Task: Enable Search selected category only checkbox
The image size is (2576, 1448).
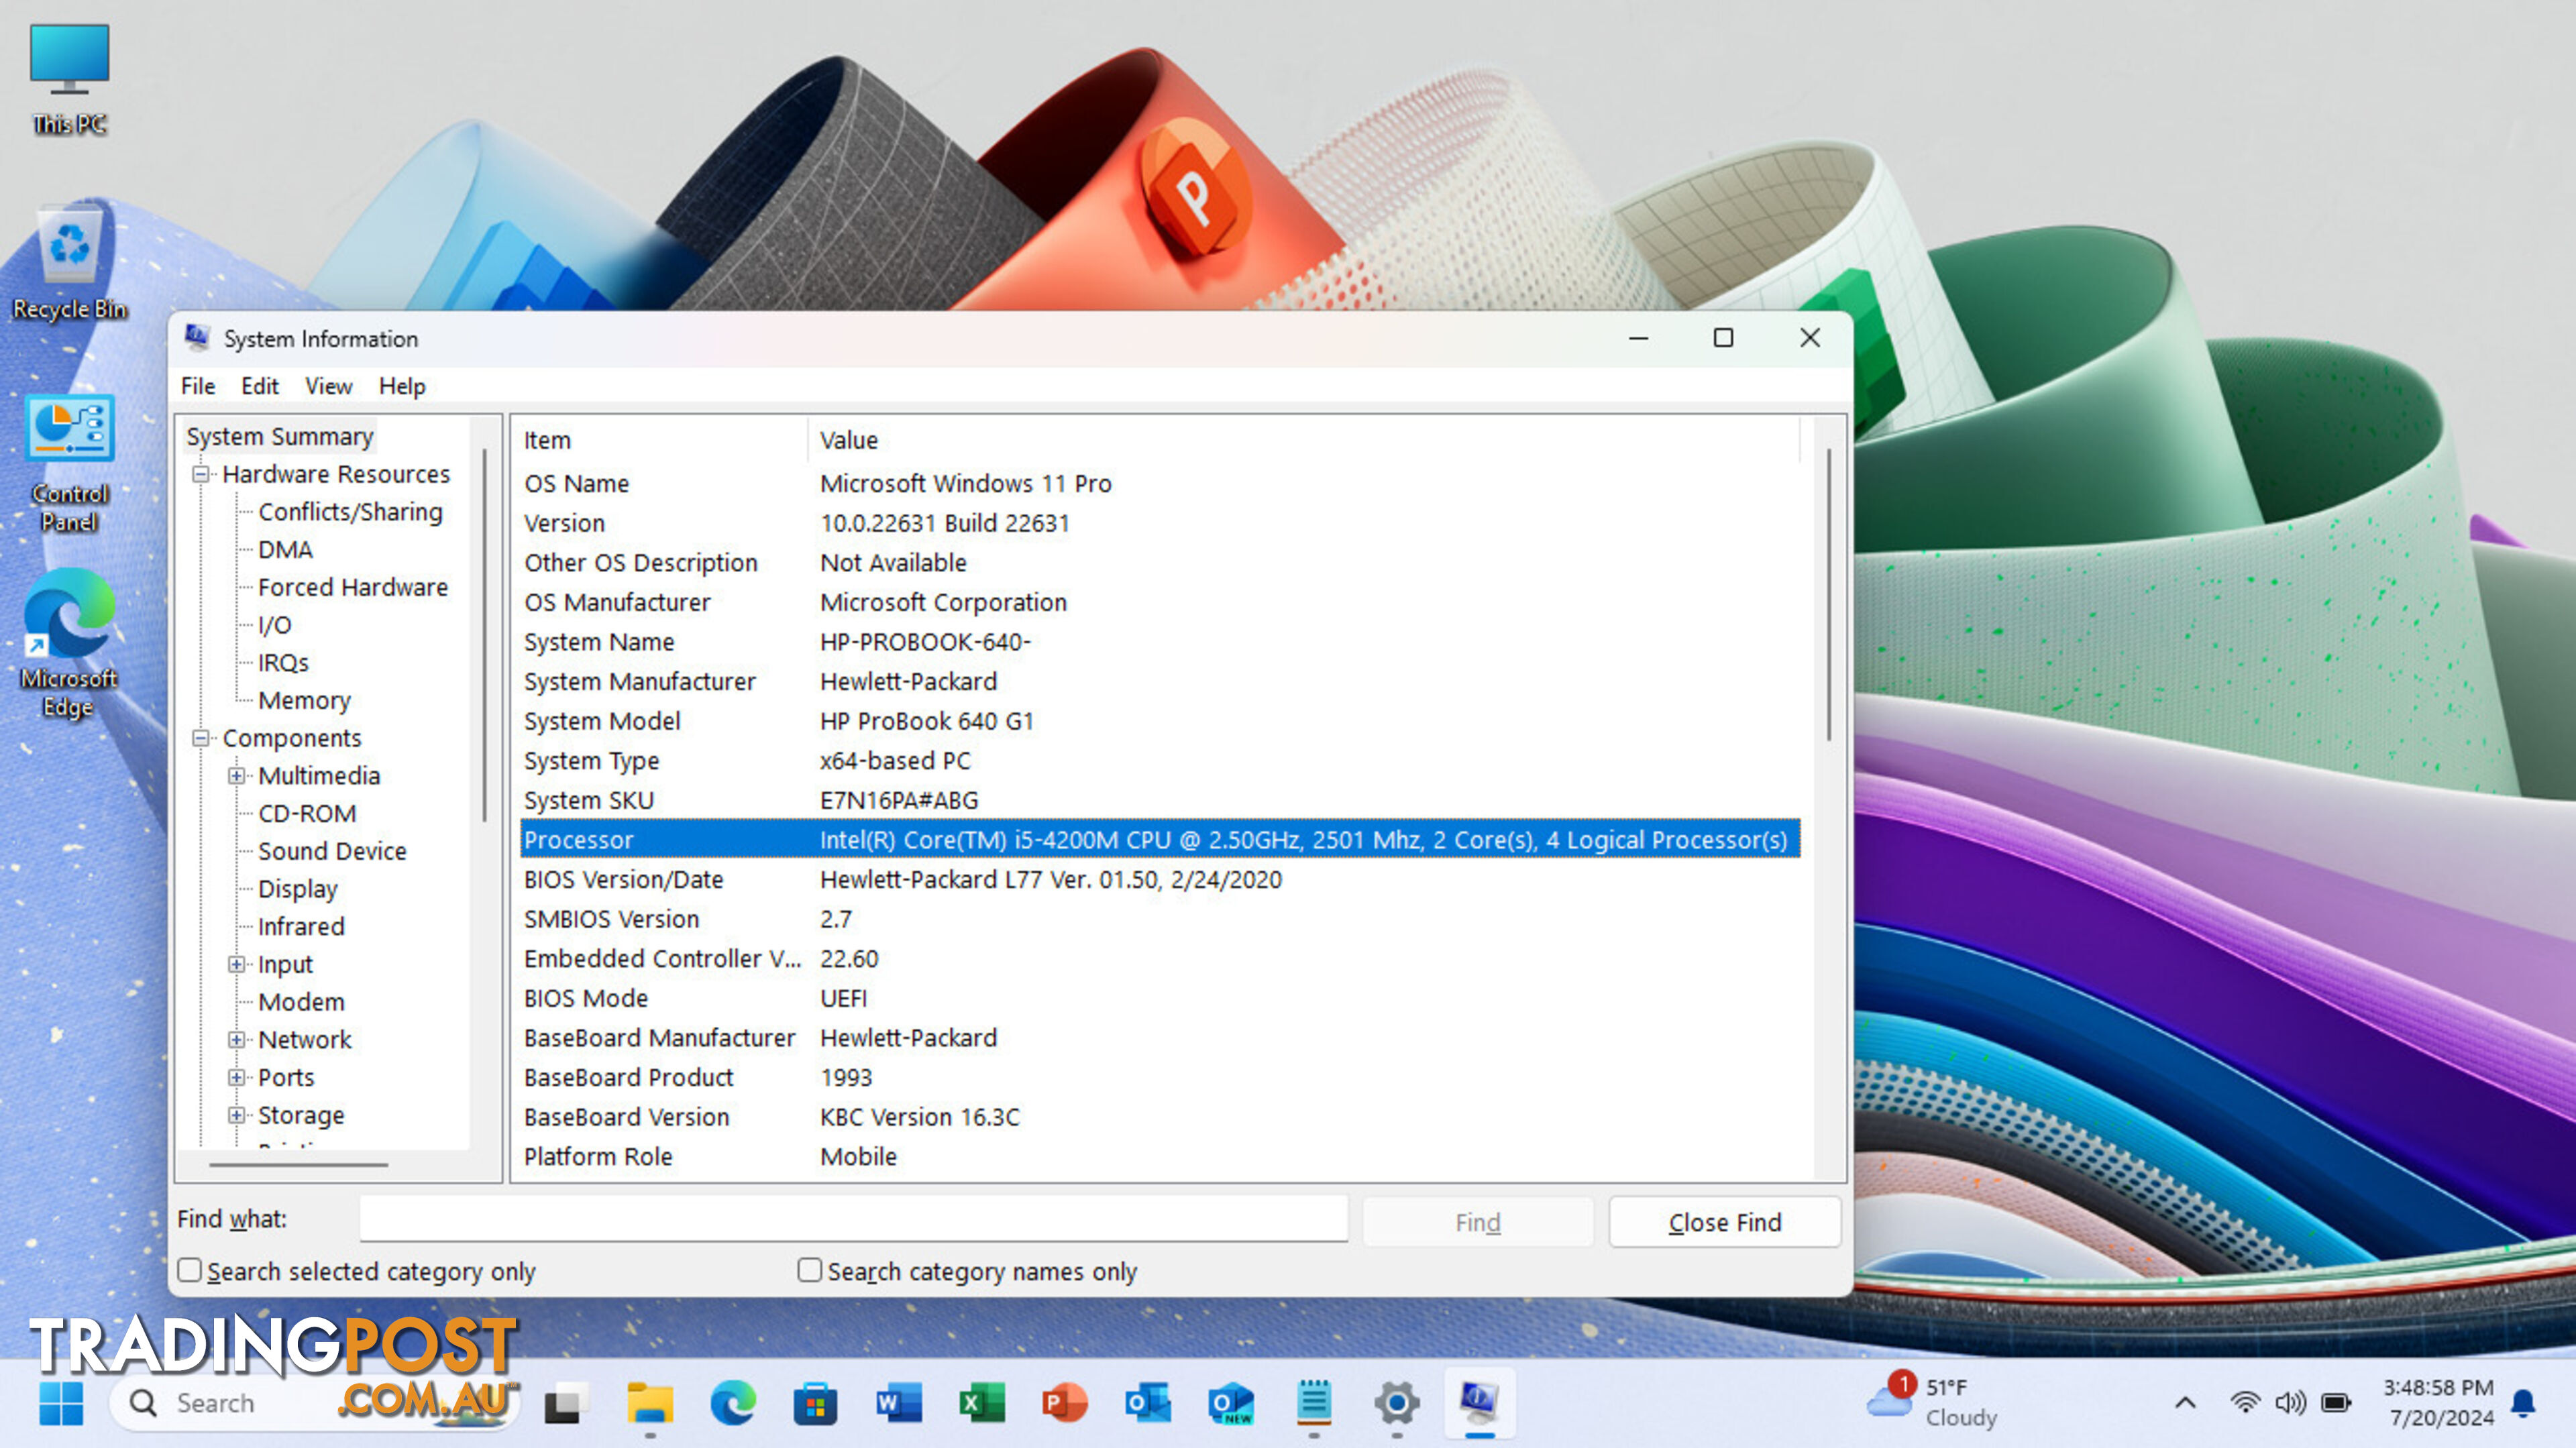Action: pos(189,1271)
